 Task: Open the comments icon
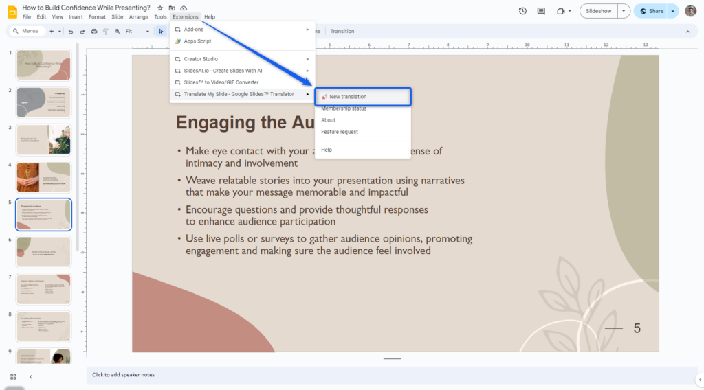[x=541, y=11]
